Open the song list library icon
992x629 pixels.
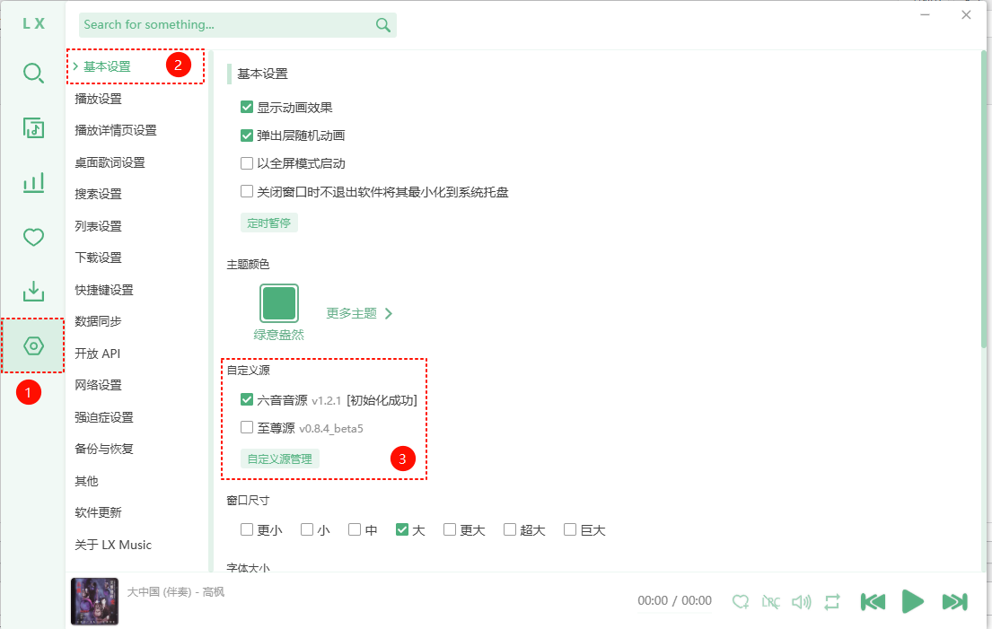[33, 128]
